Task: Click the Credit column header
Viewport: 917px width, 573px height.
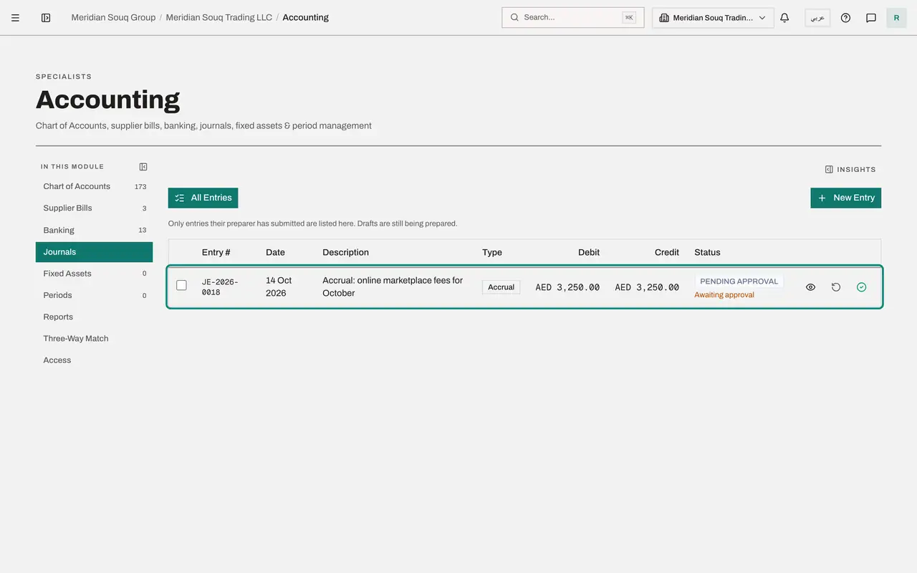Action: [x=667, y=252]
